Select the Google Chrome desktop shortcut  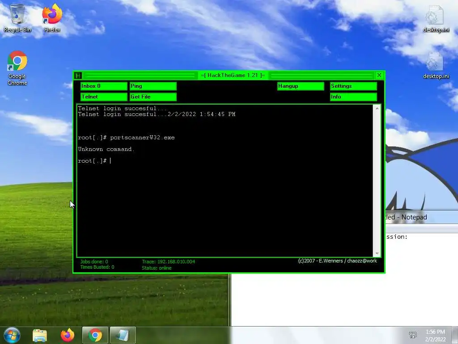pos(17,68)
